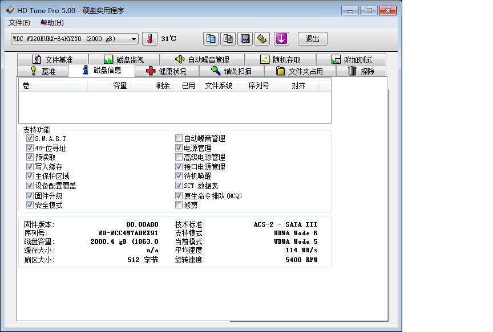This screenshot has height=332, width=493.
Task: Toggle the 设备配置覆盖 checkbox
Action: point(30,186)
